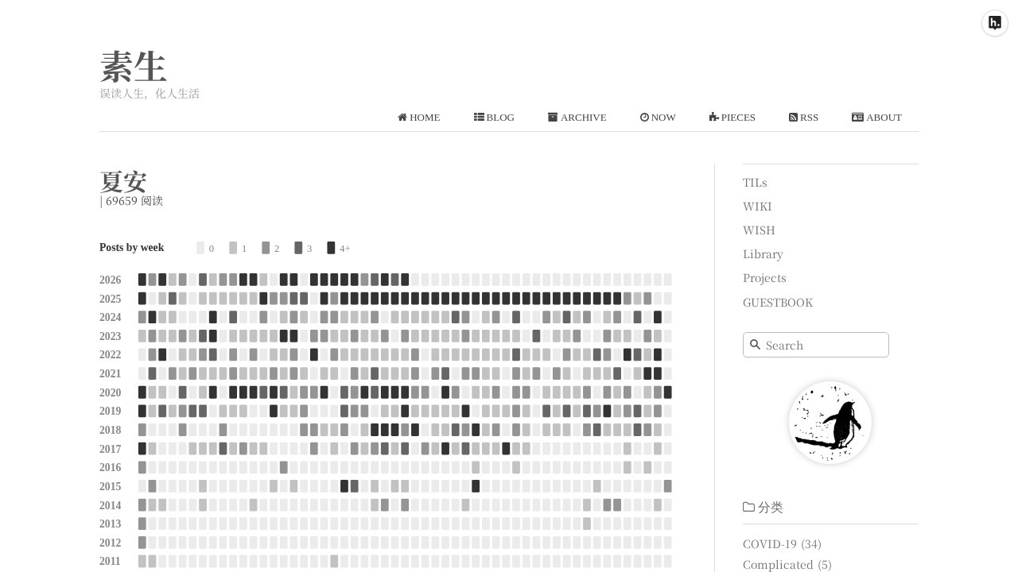
Task: Click the magnifier icon in search box
Action: coord(756,345)
